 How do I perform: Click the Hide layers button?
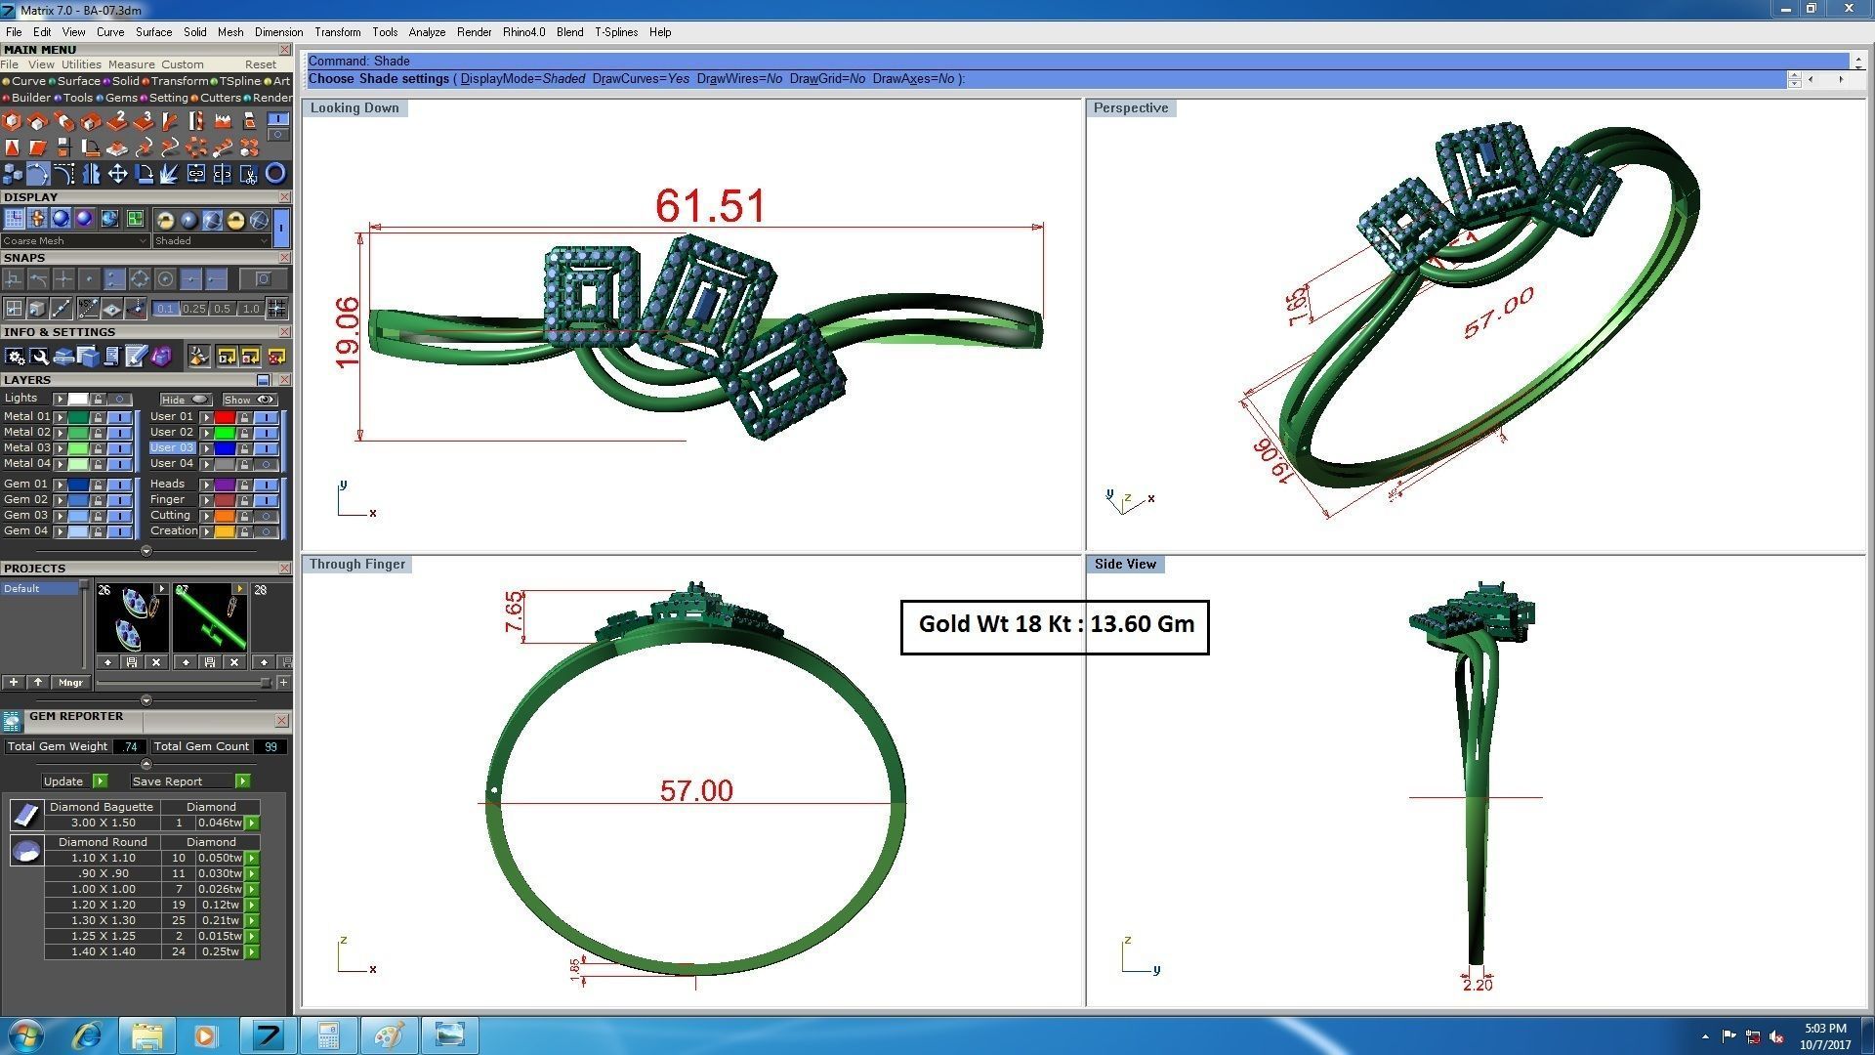click(x=186, y=400)
